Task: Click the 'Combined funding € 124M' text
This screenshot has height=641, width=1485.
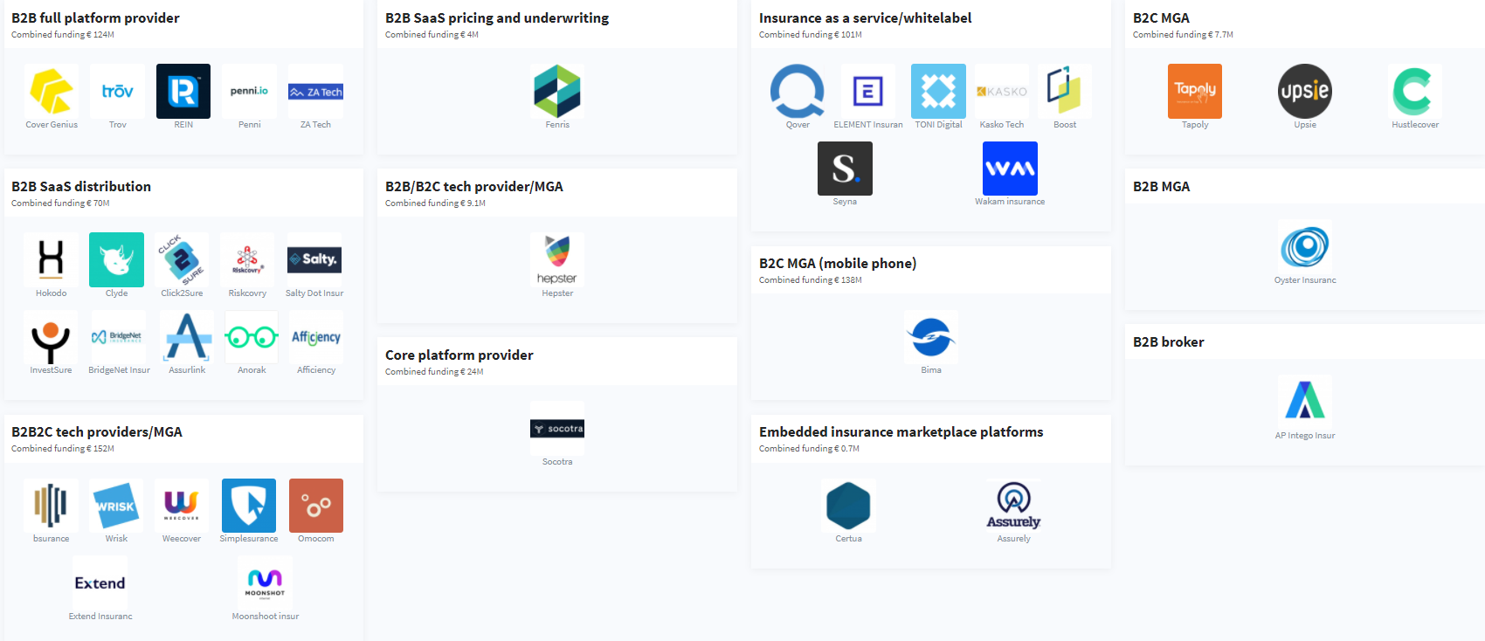Action: tap(63, 35)
